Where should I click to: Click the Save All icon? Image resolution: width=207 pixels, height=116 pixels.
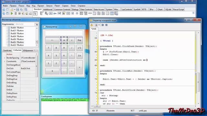pos(21,9)
